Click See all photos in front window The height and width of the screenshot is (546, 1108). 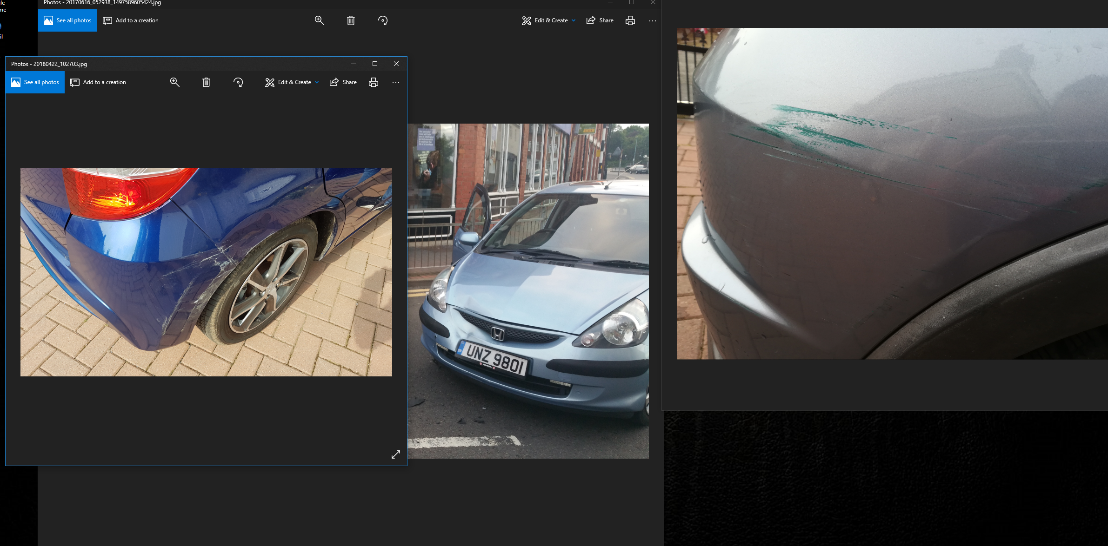tap(35, 82)
